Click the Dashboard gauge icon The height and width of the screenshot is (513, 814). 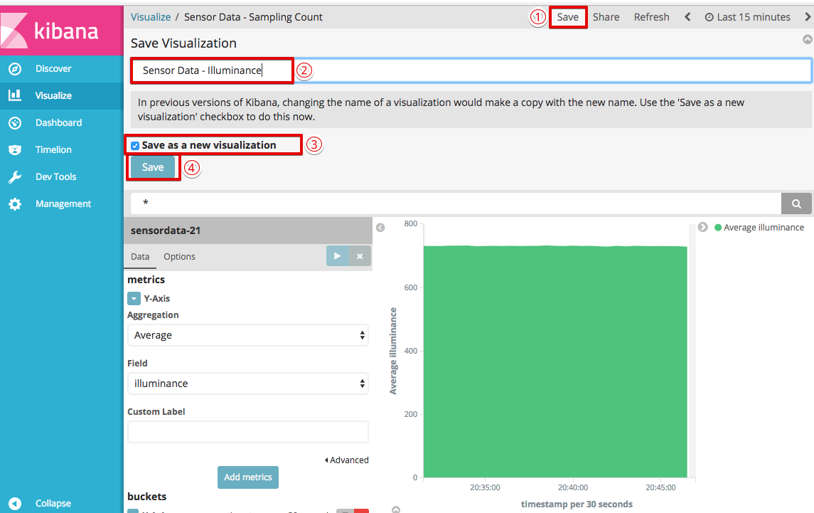pos(15,122)
